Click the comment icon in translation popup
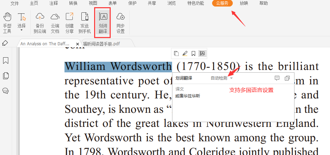This screenshot has height=155, width=330. (x=277, y=78)
